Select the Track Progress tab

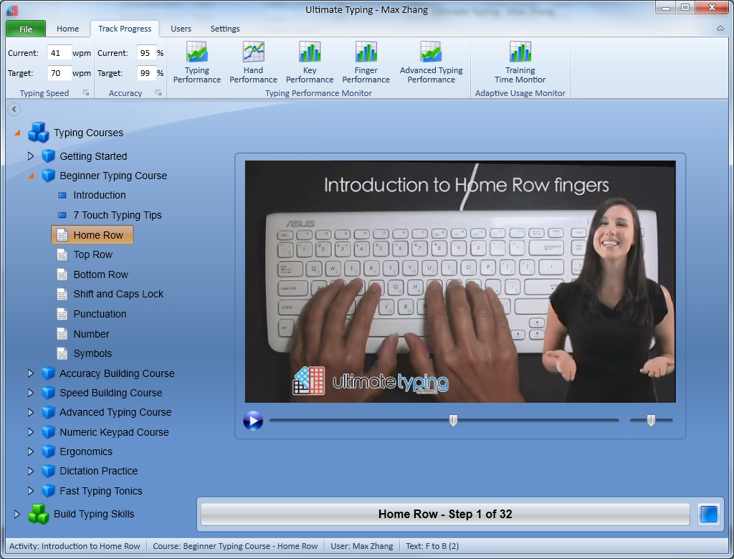pyautogui.click(x=125, y=29)
